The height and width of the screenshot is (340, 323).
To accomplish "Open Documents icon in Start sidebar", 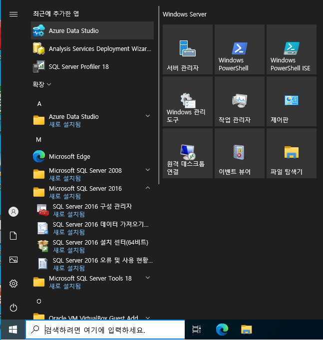I will 13,236.
